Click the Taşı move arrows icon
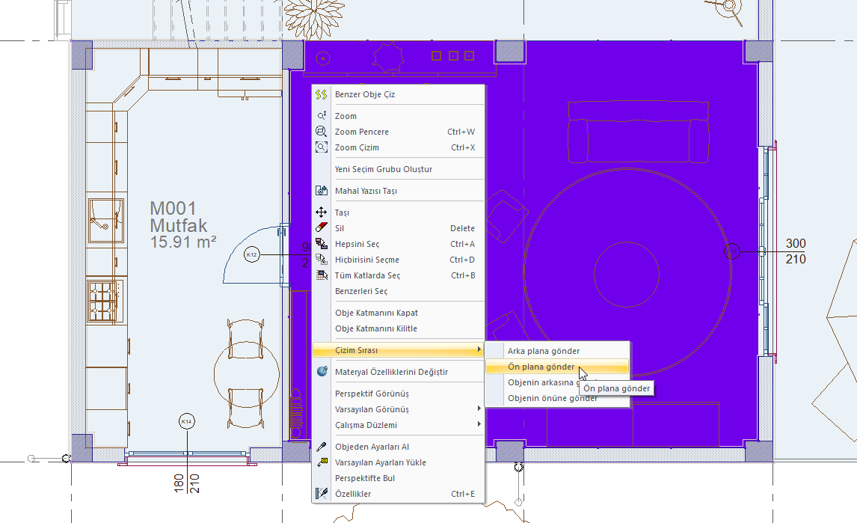 pyautogui.click(x=322, y=212)
